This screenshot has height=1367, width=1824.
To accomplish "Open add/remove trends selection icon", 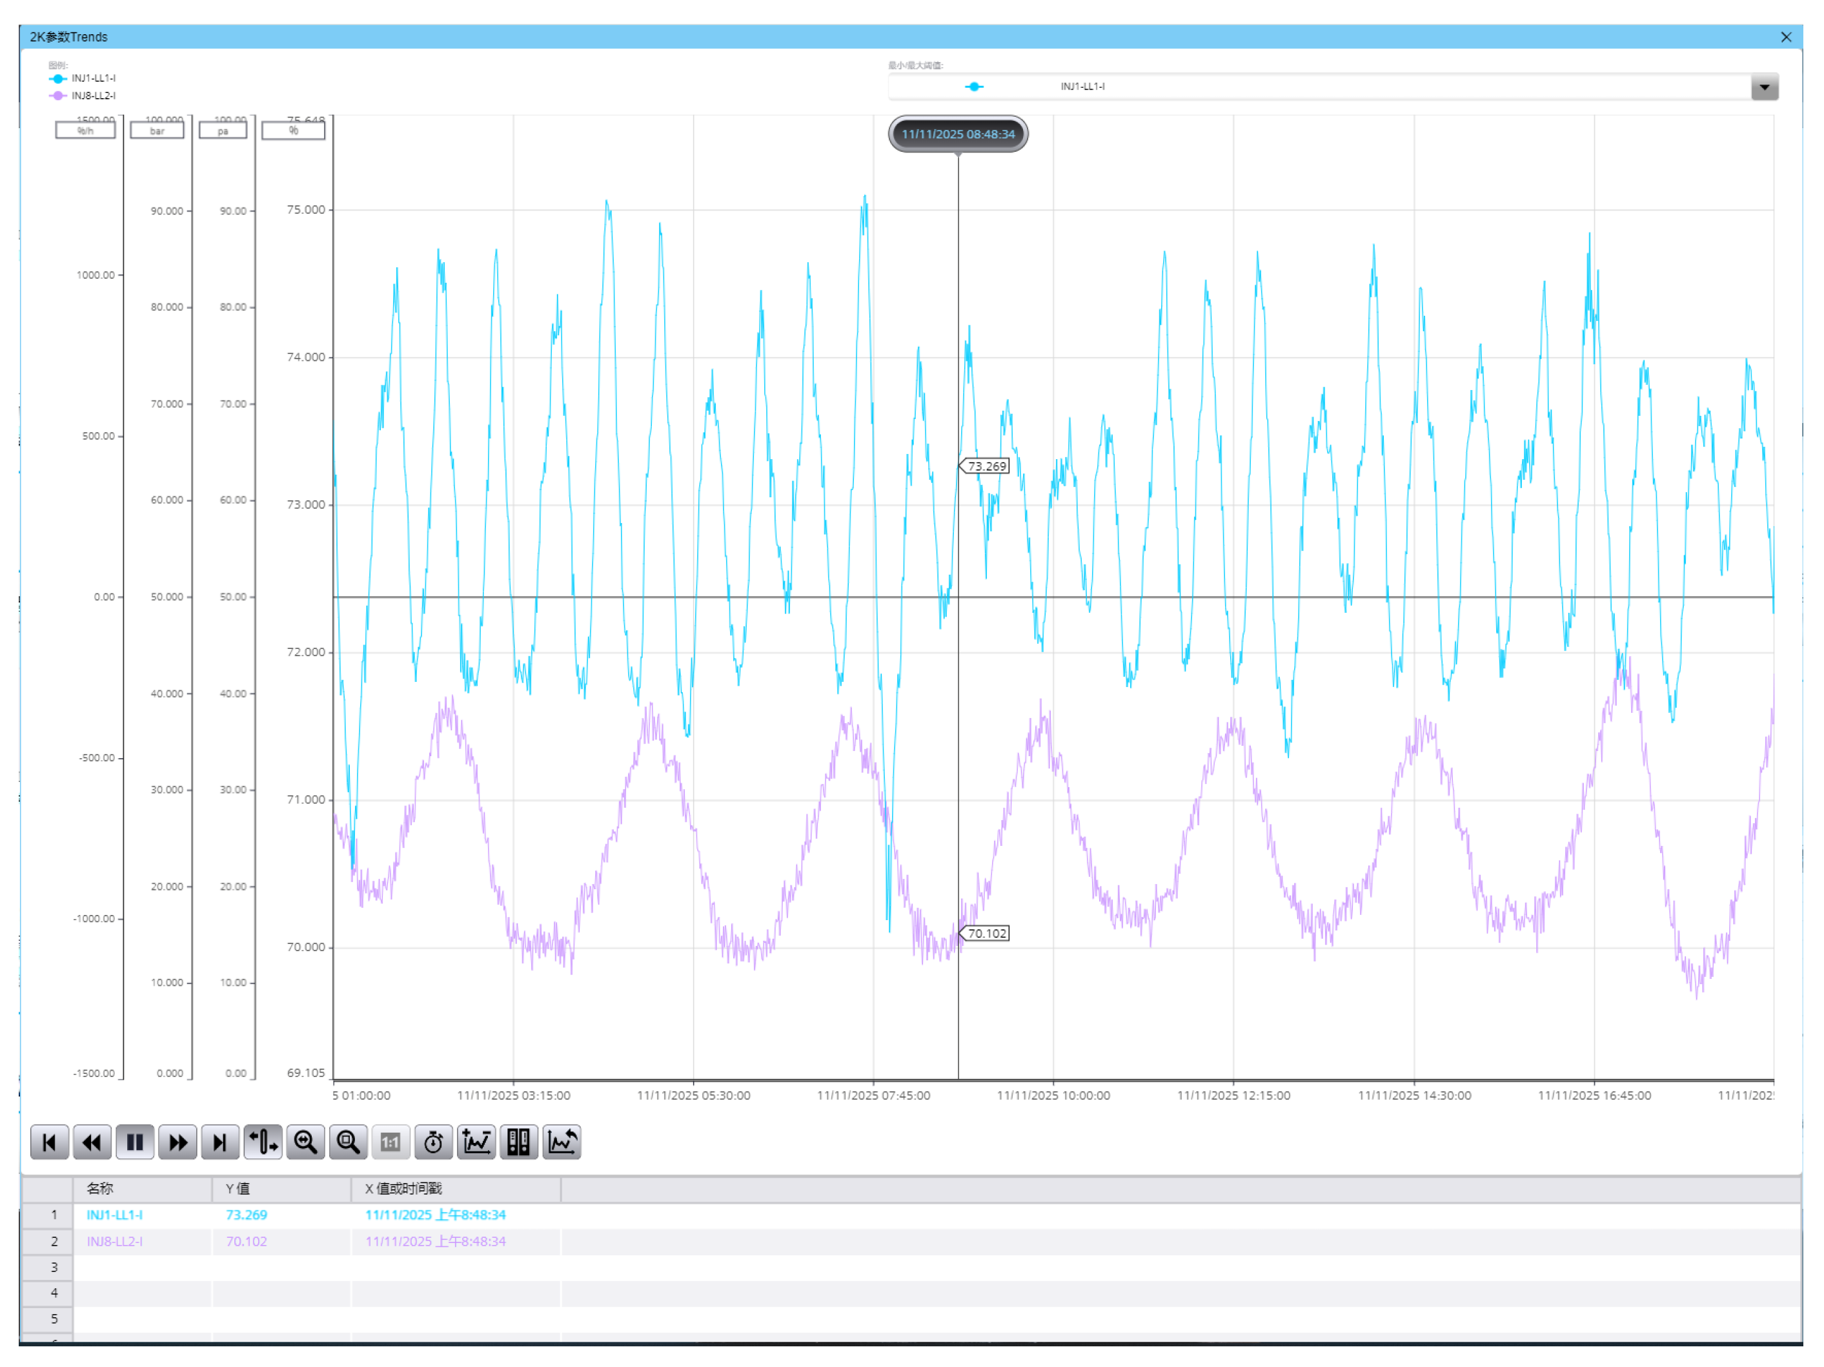I will (476, 1142).
